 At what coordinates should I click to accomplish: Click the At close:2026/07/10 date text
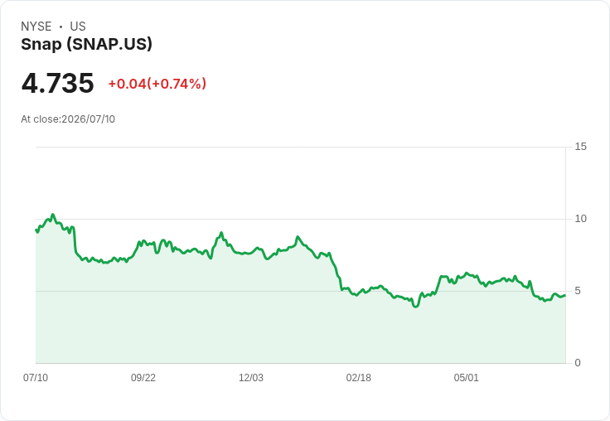point(68,119)
